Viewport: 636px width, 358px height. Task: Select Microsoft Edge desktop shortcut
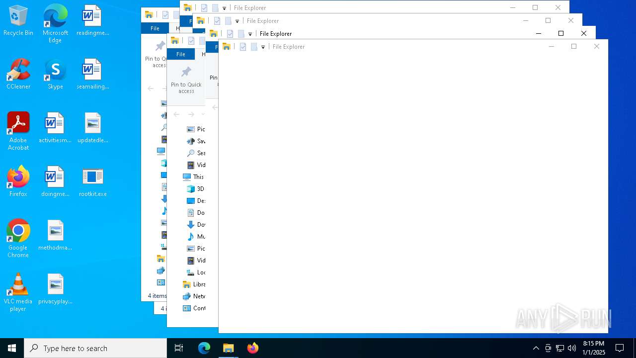(55, 23)
